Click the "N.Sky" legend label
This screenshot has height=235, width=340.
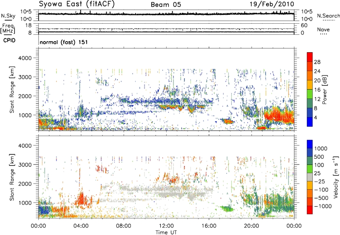coord(8,16)
